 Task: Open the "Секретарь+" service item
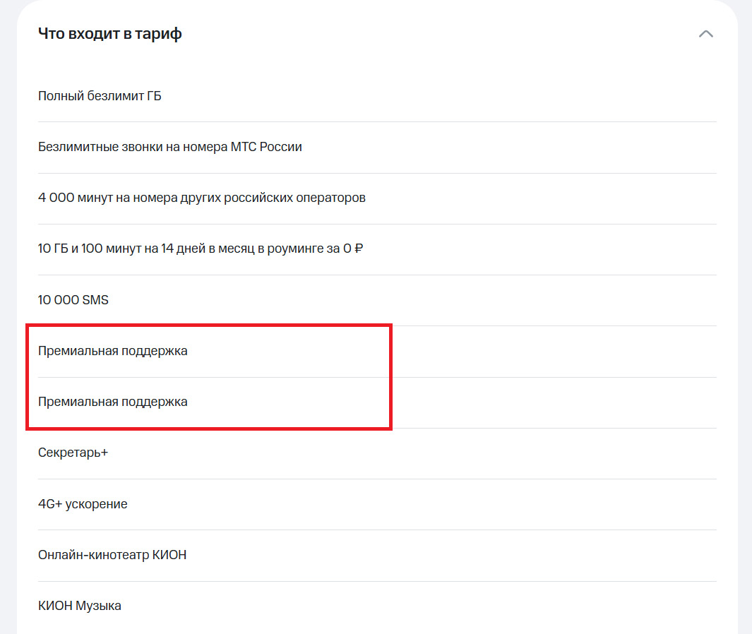[x=73, y=453]
